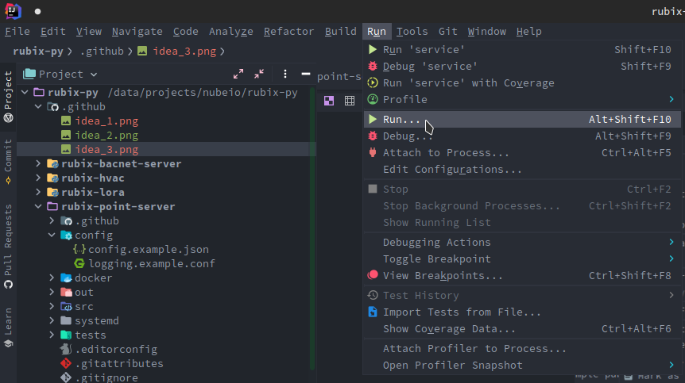This screenshot has width=685, height=383.
Task: Select Attach to Process...
Action: [x=522, y=152]
